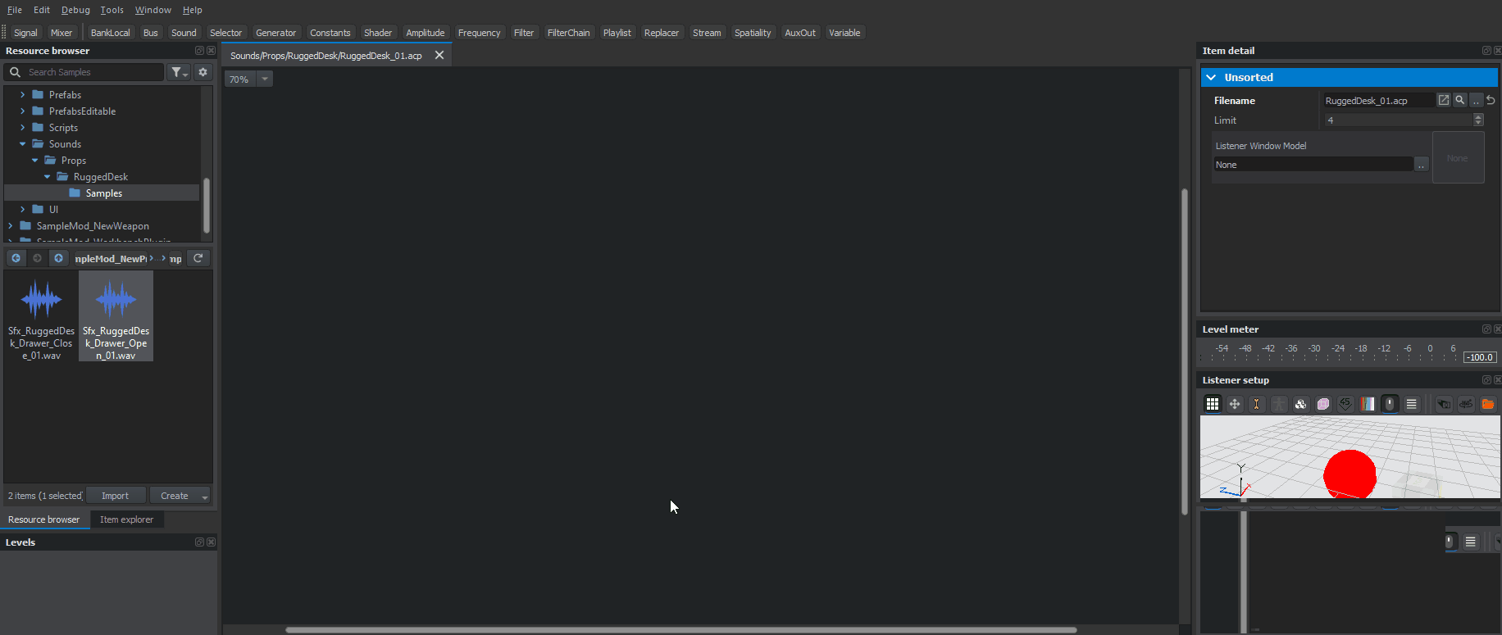Click the 45 degree angle snap icon

(1345, 404)
